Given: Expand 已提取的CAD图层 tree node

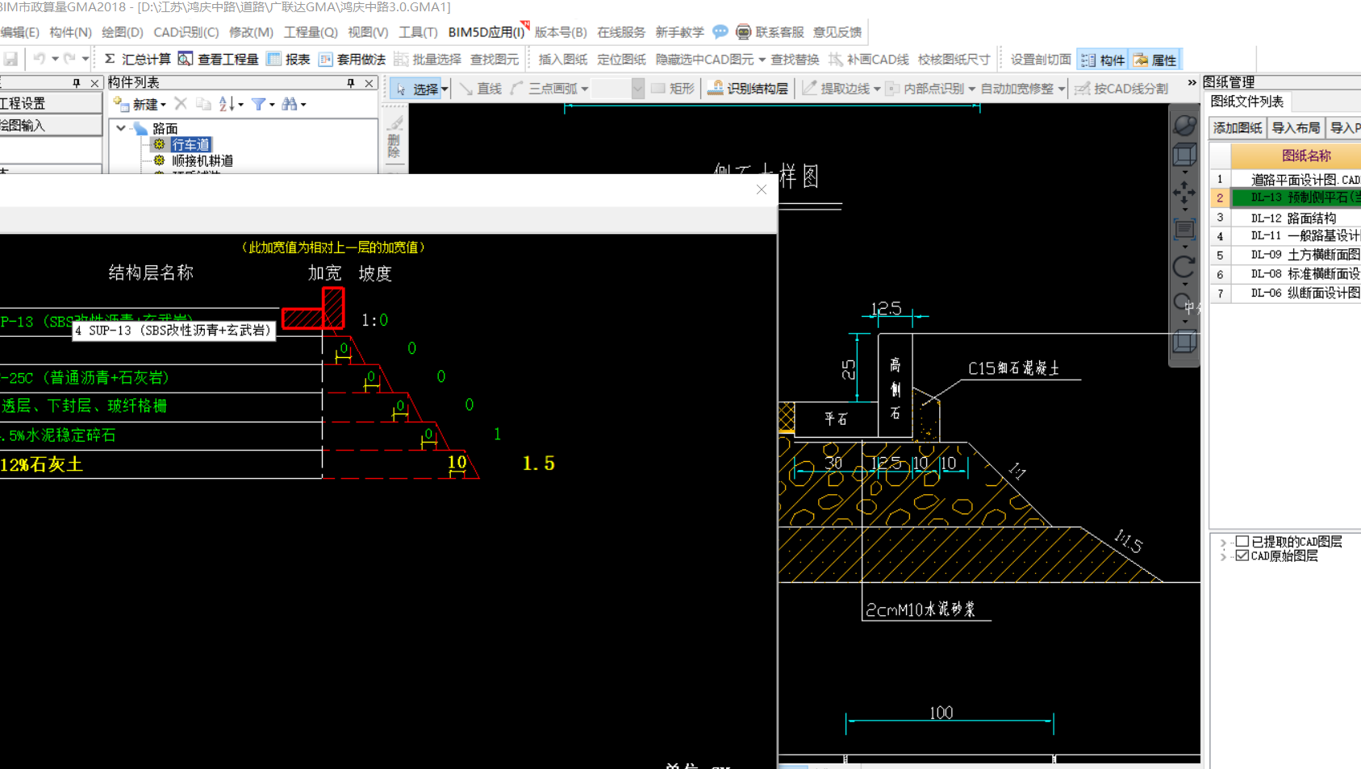Looking at the screenshot, I should (x=1223, y=542).
